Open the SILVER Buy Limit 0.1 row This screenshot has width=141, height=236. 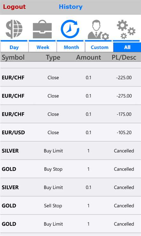(70, 187)
